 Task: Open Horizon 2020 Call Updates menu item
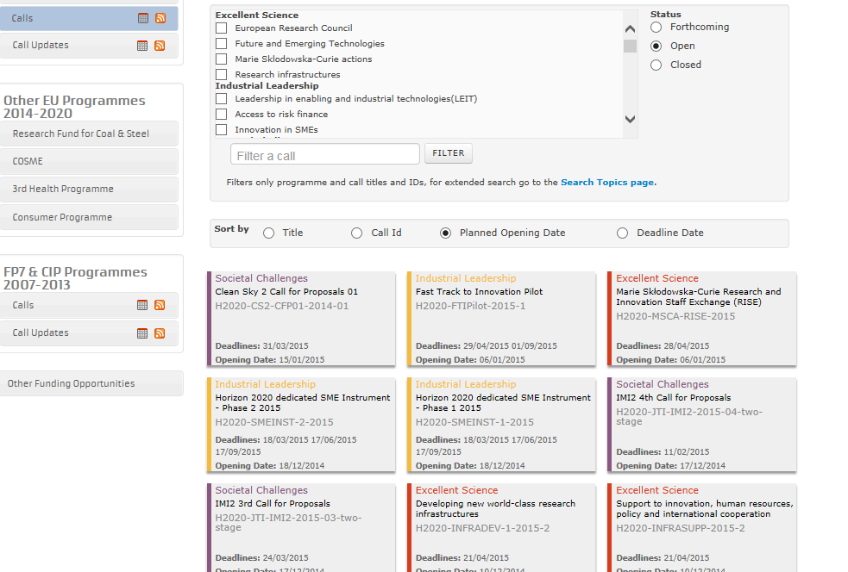pos(89,46)
